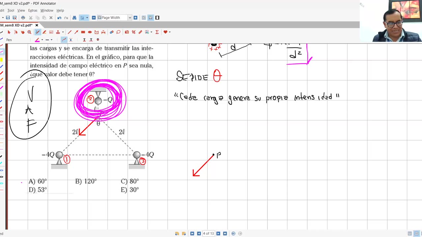Redo the last undone action
This screenshot has width=422, height=237.
[66, 17]
